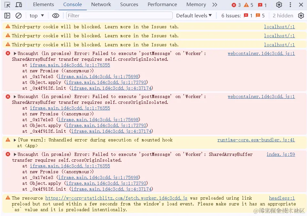
Task: Open the headless:1 source link
Action: click(x=282, y=198)
